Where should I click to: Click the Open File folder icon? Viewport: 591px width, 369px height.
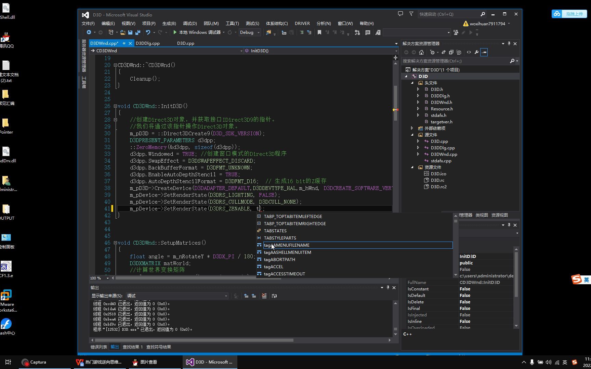(123, 32)
